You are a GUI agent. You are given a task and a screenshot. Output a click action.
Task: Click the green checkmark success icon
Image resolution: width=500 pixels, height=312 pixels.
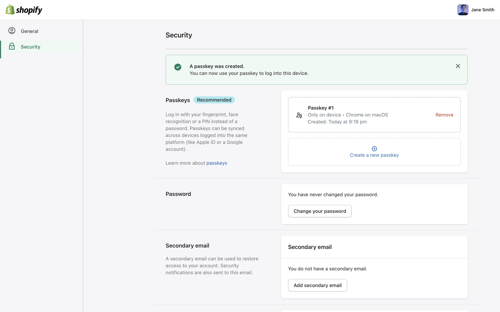click(x=178, y=67)
